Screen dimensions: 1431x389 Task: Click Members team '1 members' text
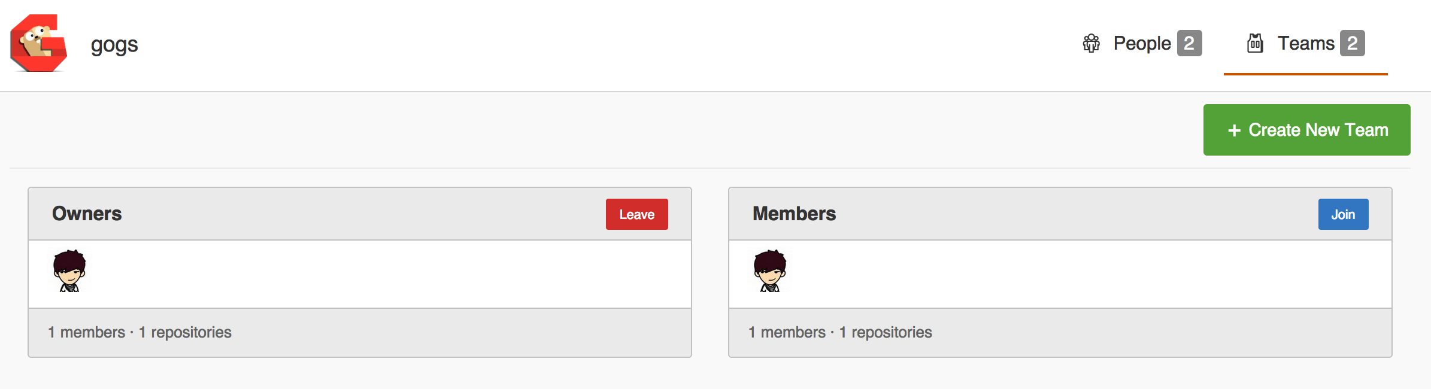pyautogui.click(x=787, y=332)
